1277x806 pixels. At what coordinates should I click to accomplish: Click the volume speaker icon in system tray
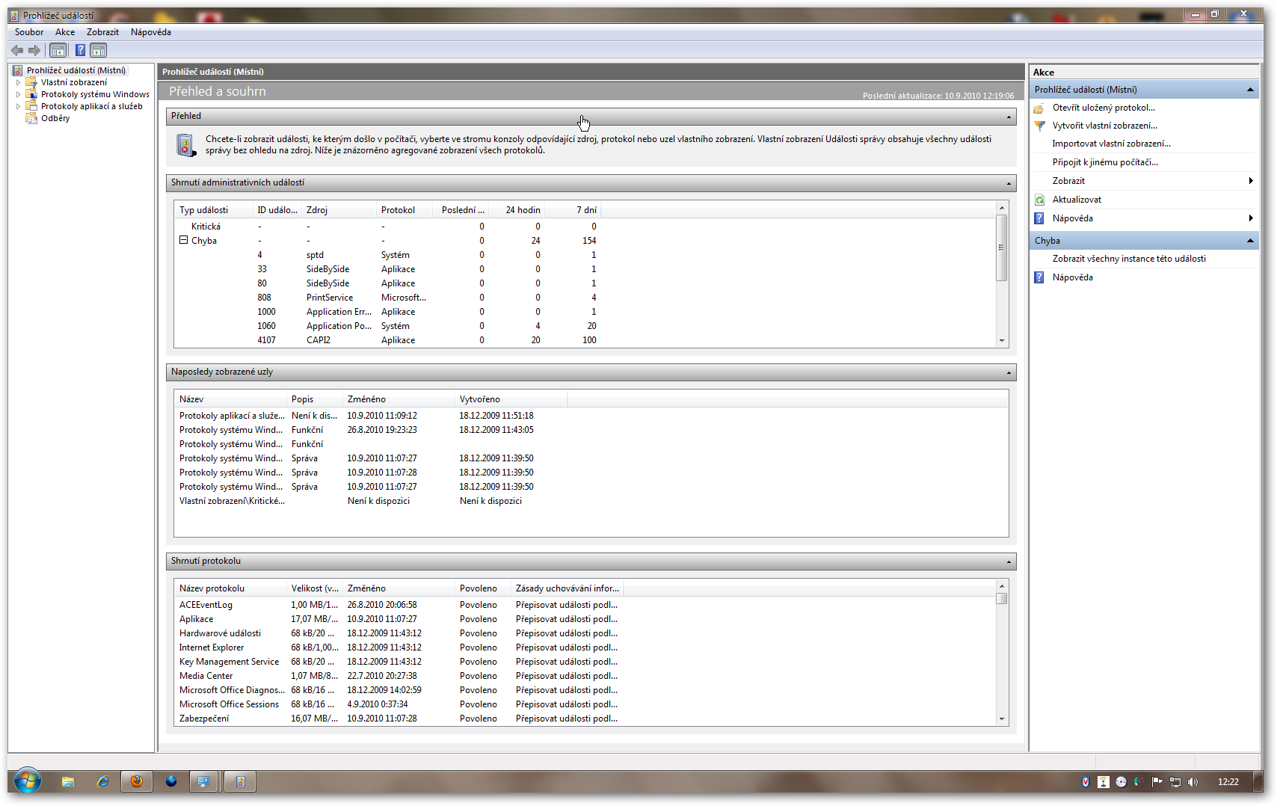pyautogui.click(x=1193, y=782)
